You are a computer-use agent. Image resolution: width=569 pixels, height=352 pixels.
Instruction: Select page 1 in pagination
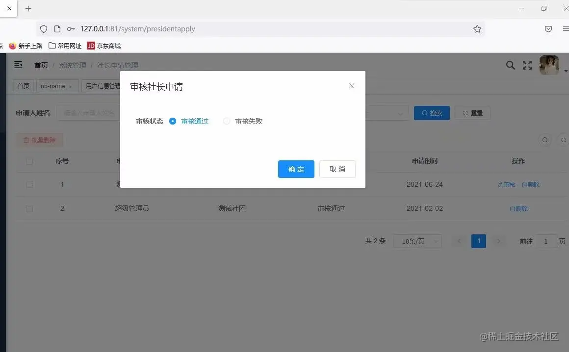tap(479, 241)
